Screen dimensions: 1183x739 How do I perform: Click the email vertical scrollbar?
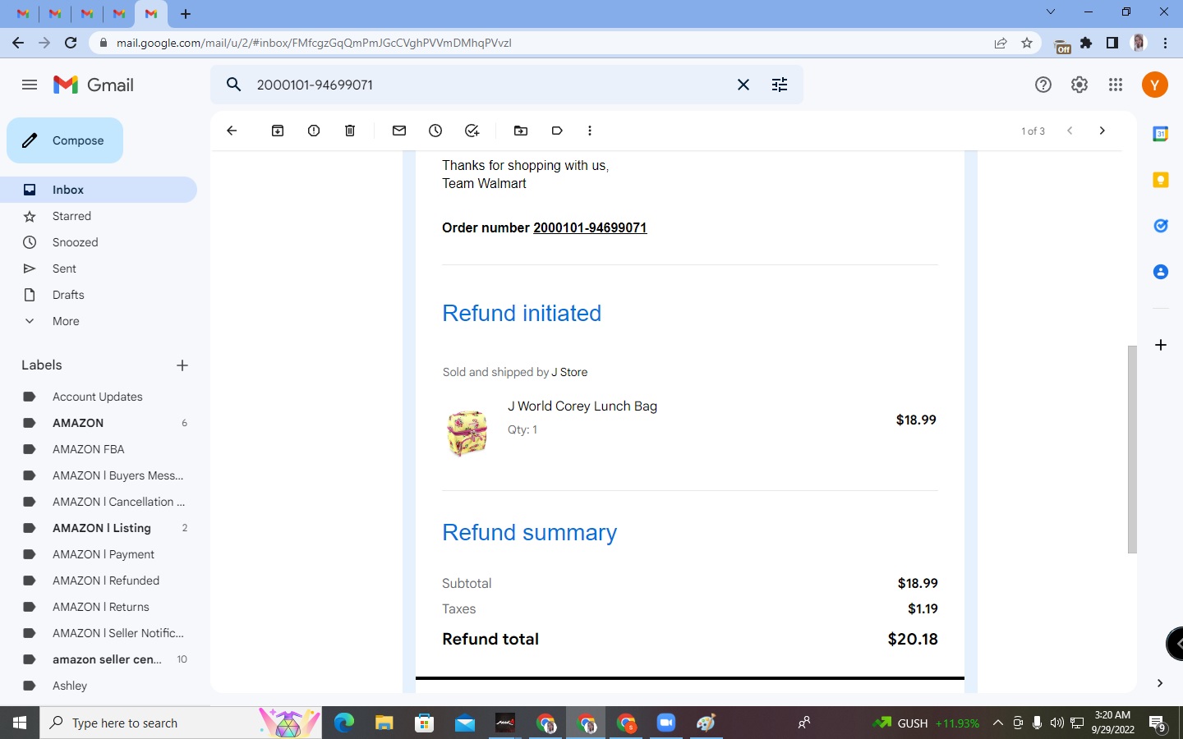(1132, 449)
